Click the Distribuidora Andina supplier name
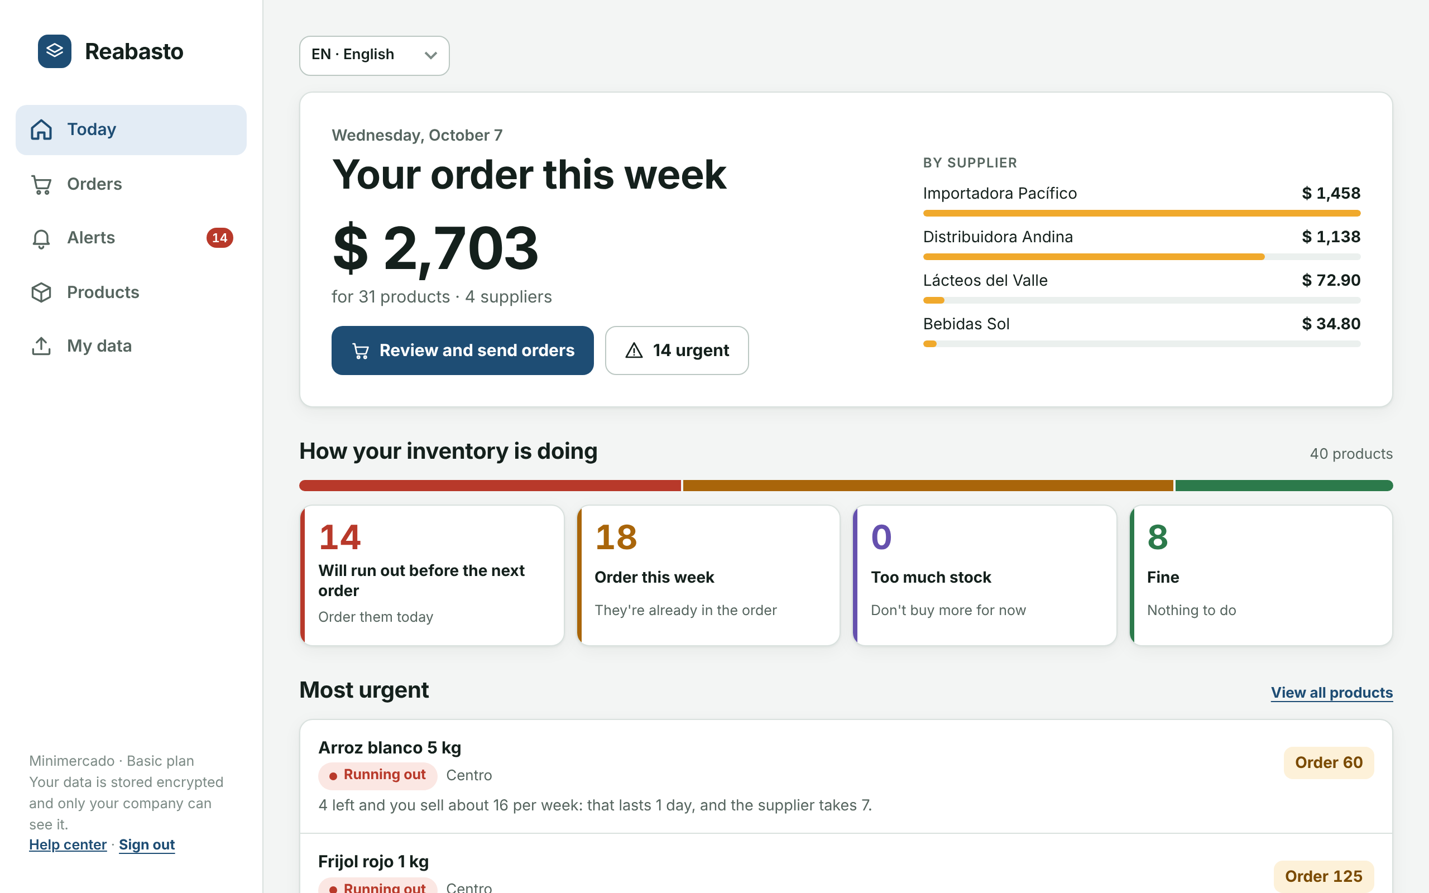Viewport: 1429px width, 893px height. point(998,237)
